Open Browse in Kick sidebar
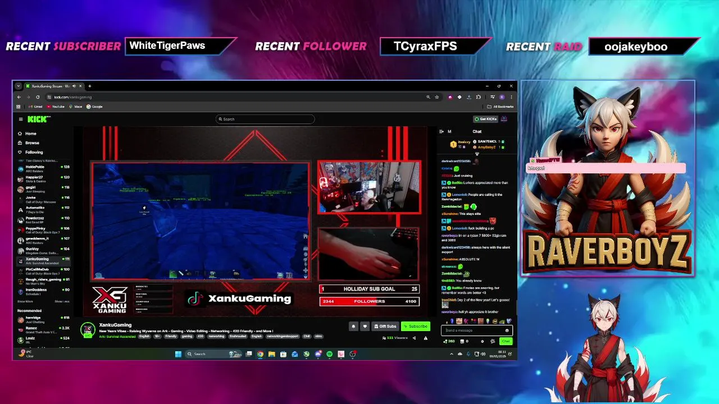Screen dimensions: 719x404 point(28,143)
